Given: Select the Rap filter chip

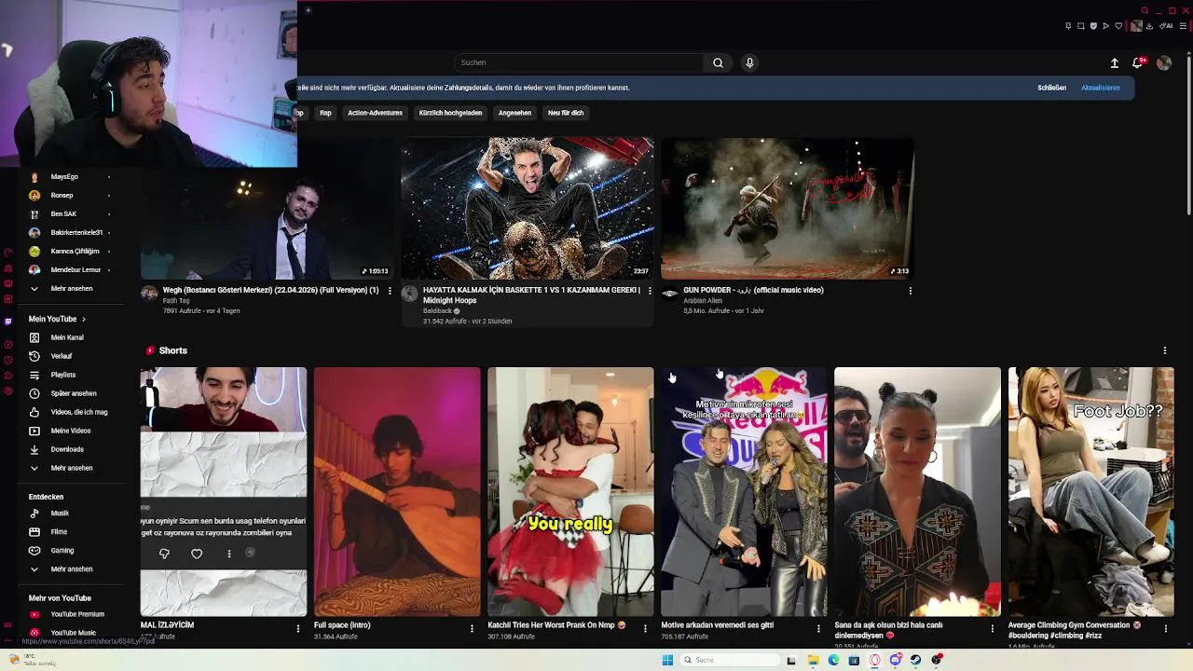Looking at the screenshot, I should pos(325,113).
